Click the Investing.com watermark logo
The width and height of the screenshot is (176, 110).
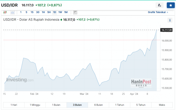20,80
